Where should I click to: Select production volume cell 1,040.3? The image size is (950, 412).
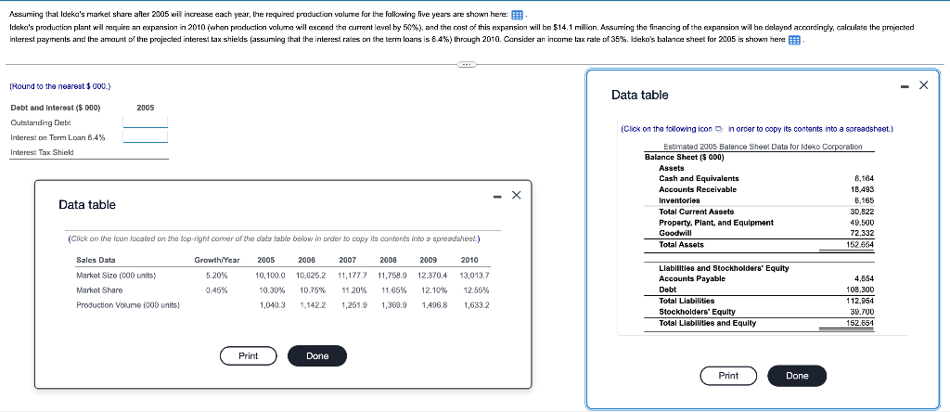[x=273, y=305]
